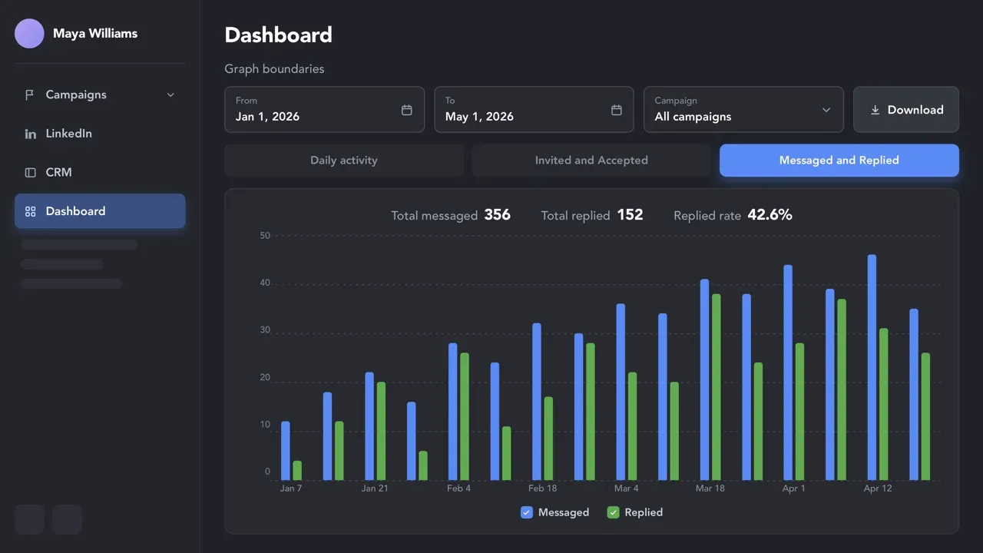Switch to Daily activity tab

[344, 161]
